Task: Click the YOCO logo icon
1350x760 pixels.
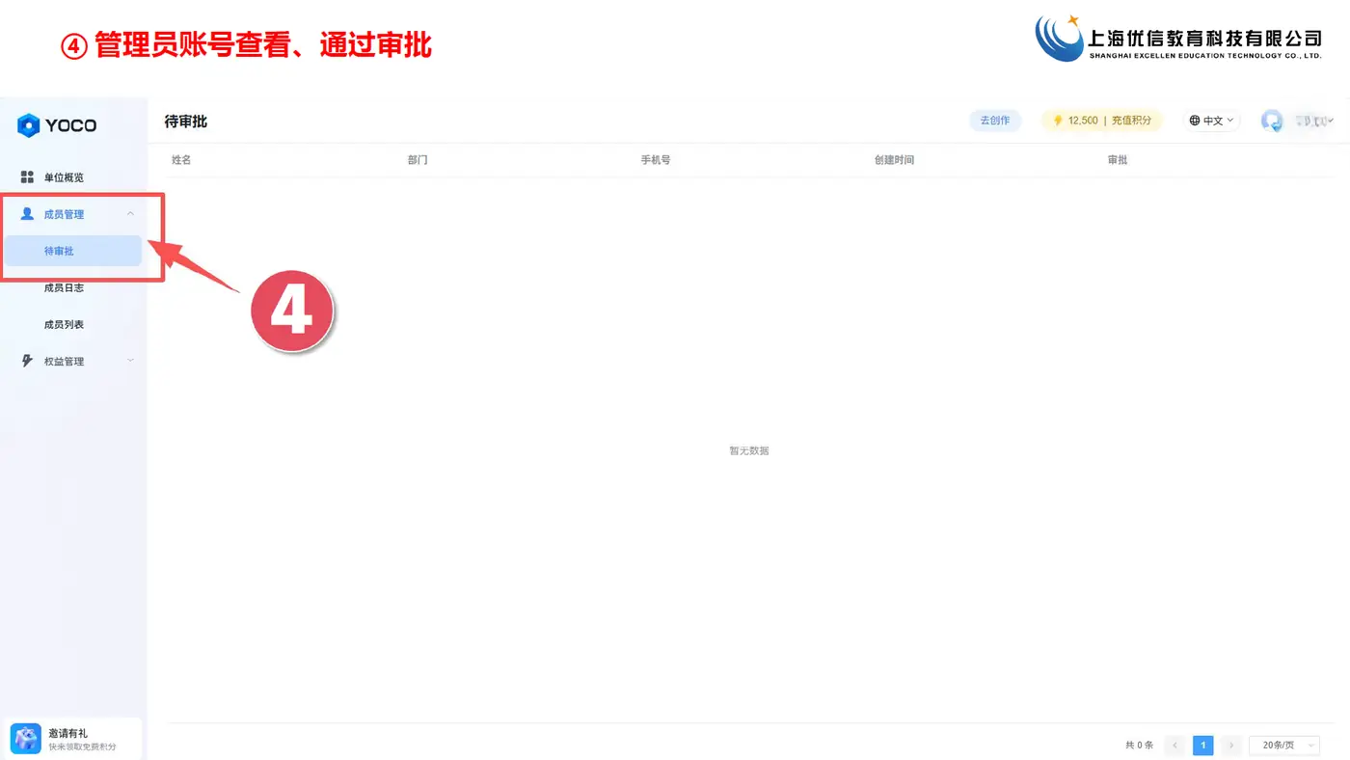Action: (x=29, y=125)
